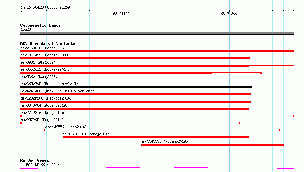Click the red bar under esv3552612 (Boomsma2014)
Image resolution: width=304 pixels, height=172 pixels.
tap(116, 73)
